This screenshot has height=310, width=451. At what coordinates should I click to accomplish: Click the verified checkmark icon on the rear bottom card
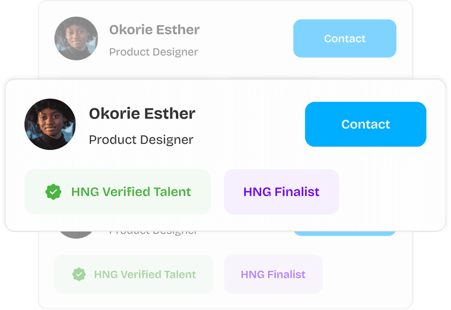coord(79,274)
